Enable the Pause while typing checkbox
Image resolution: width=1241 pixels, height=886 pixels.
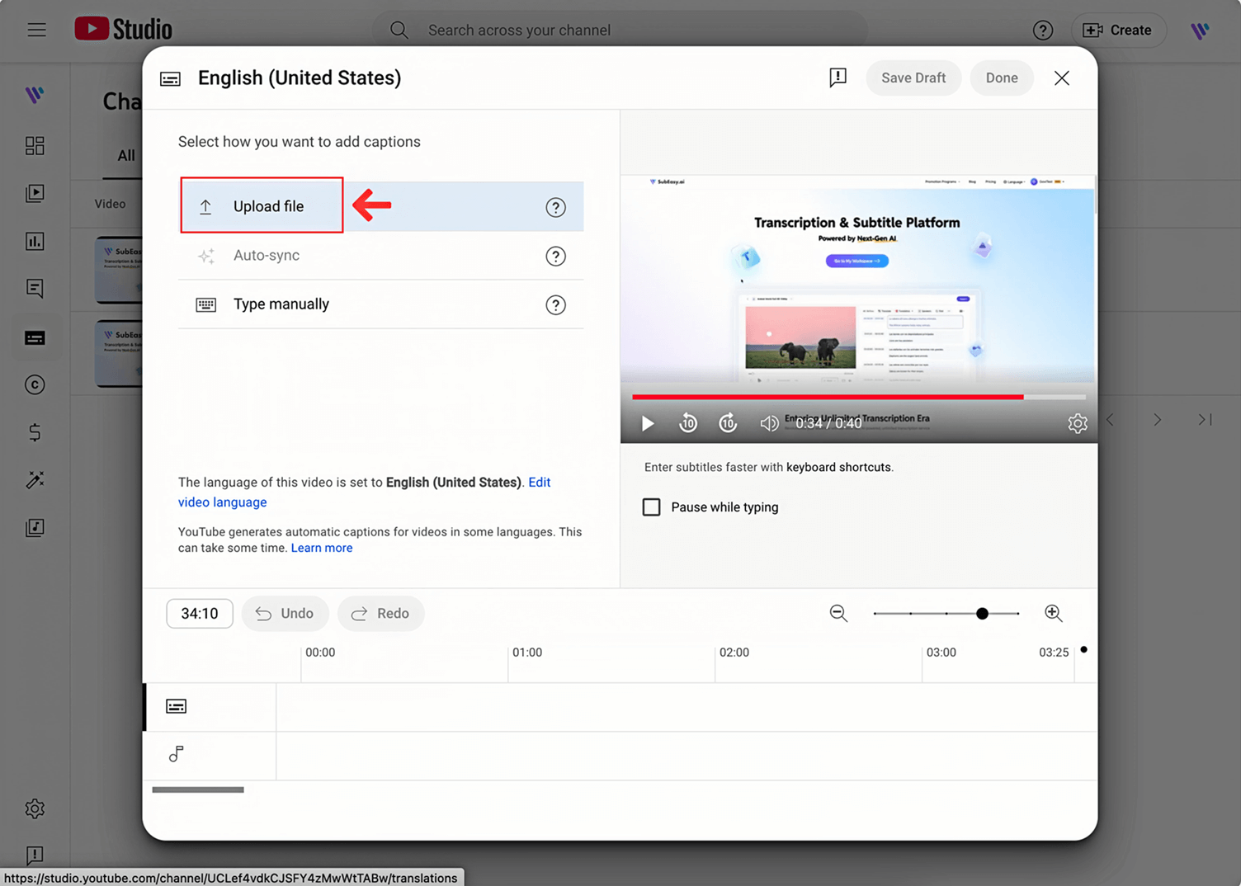(651, 507)
